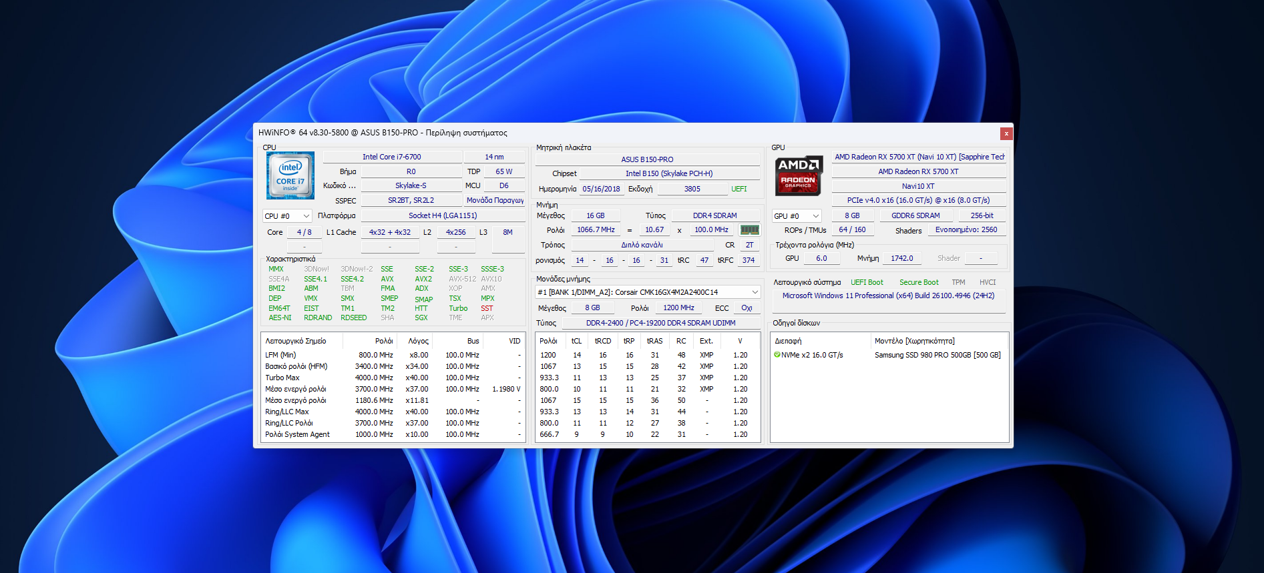The width and height of the screenshot is (1264, 573).
Task: Click the PCIe v4.0 x16 bus field
Action: coord(918,200)
